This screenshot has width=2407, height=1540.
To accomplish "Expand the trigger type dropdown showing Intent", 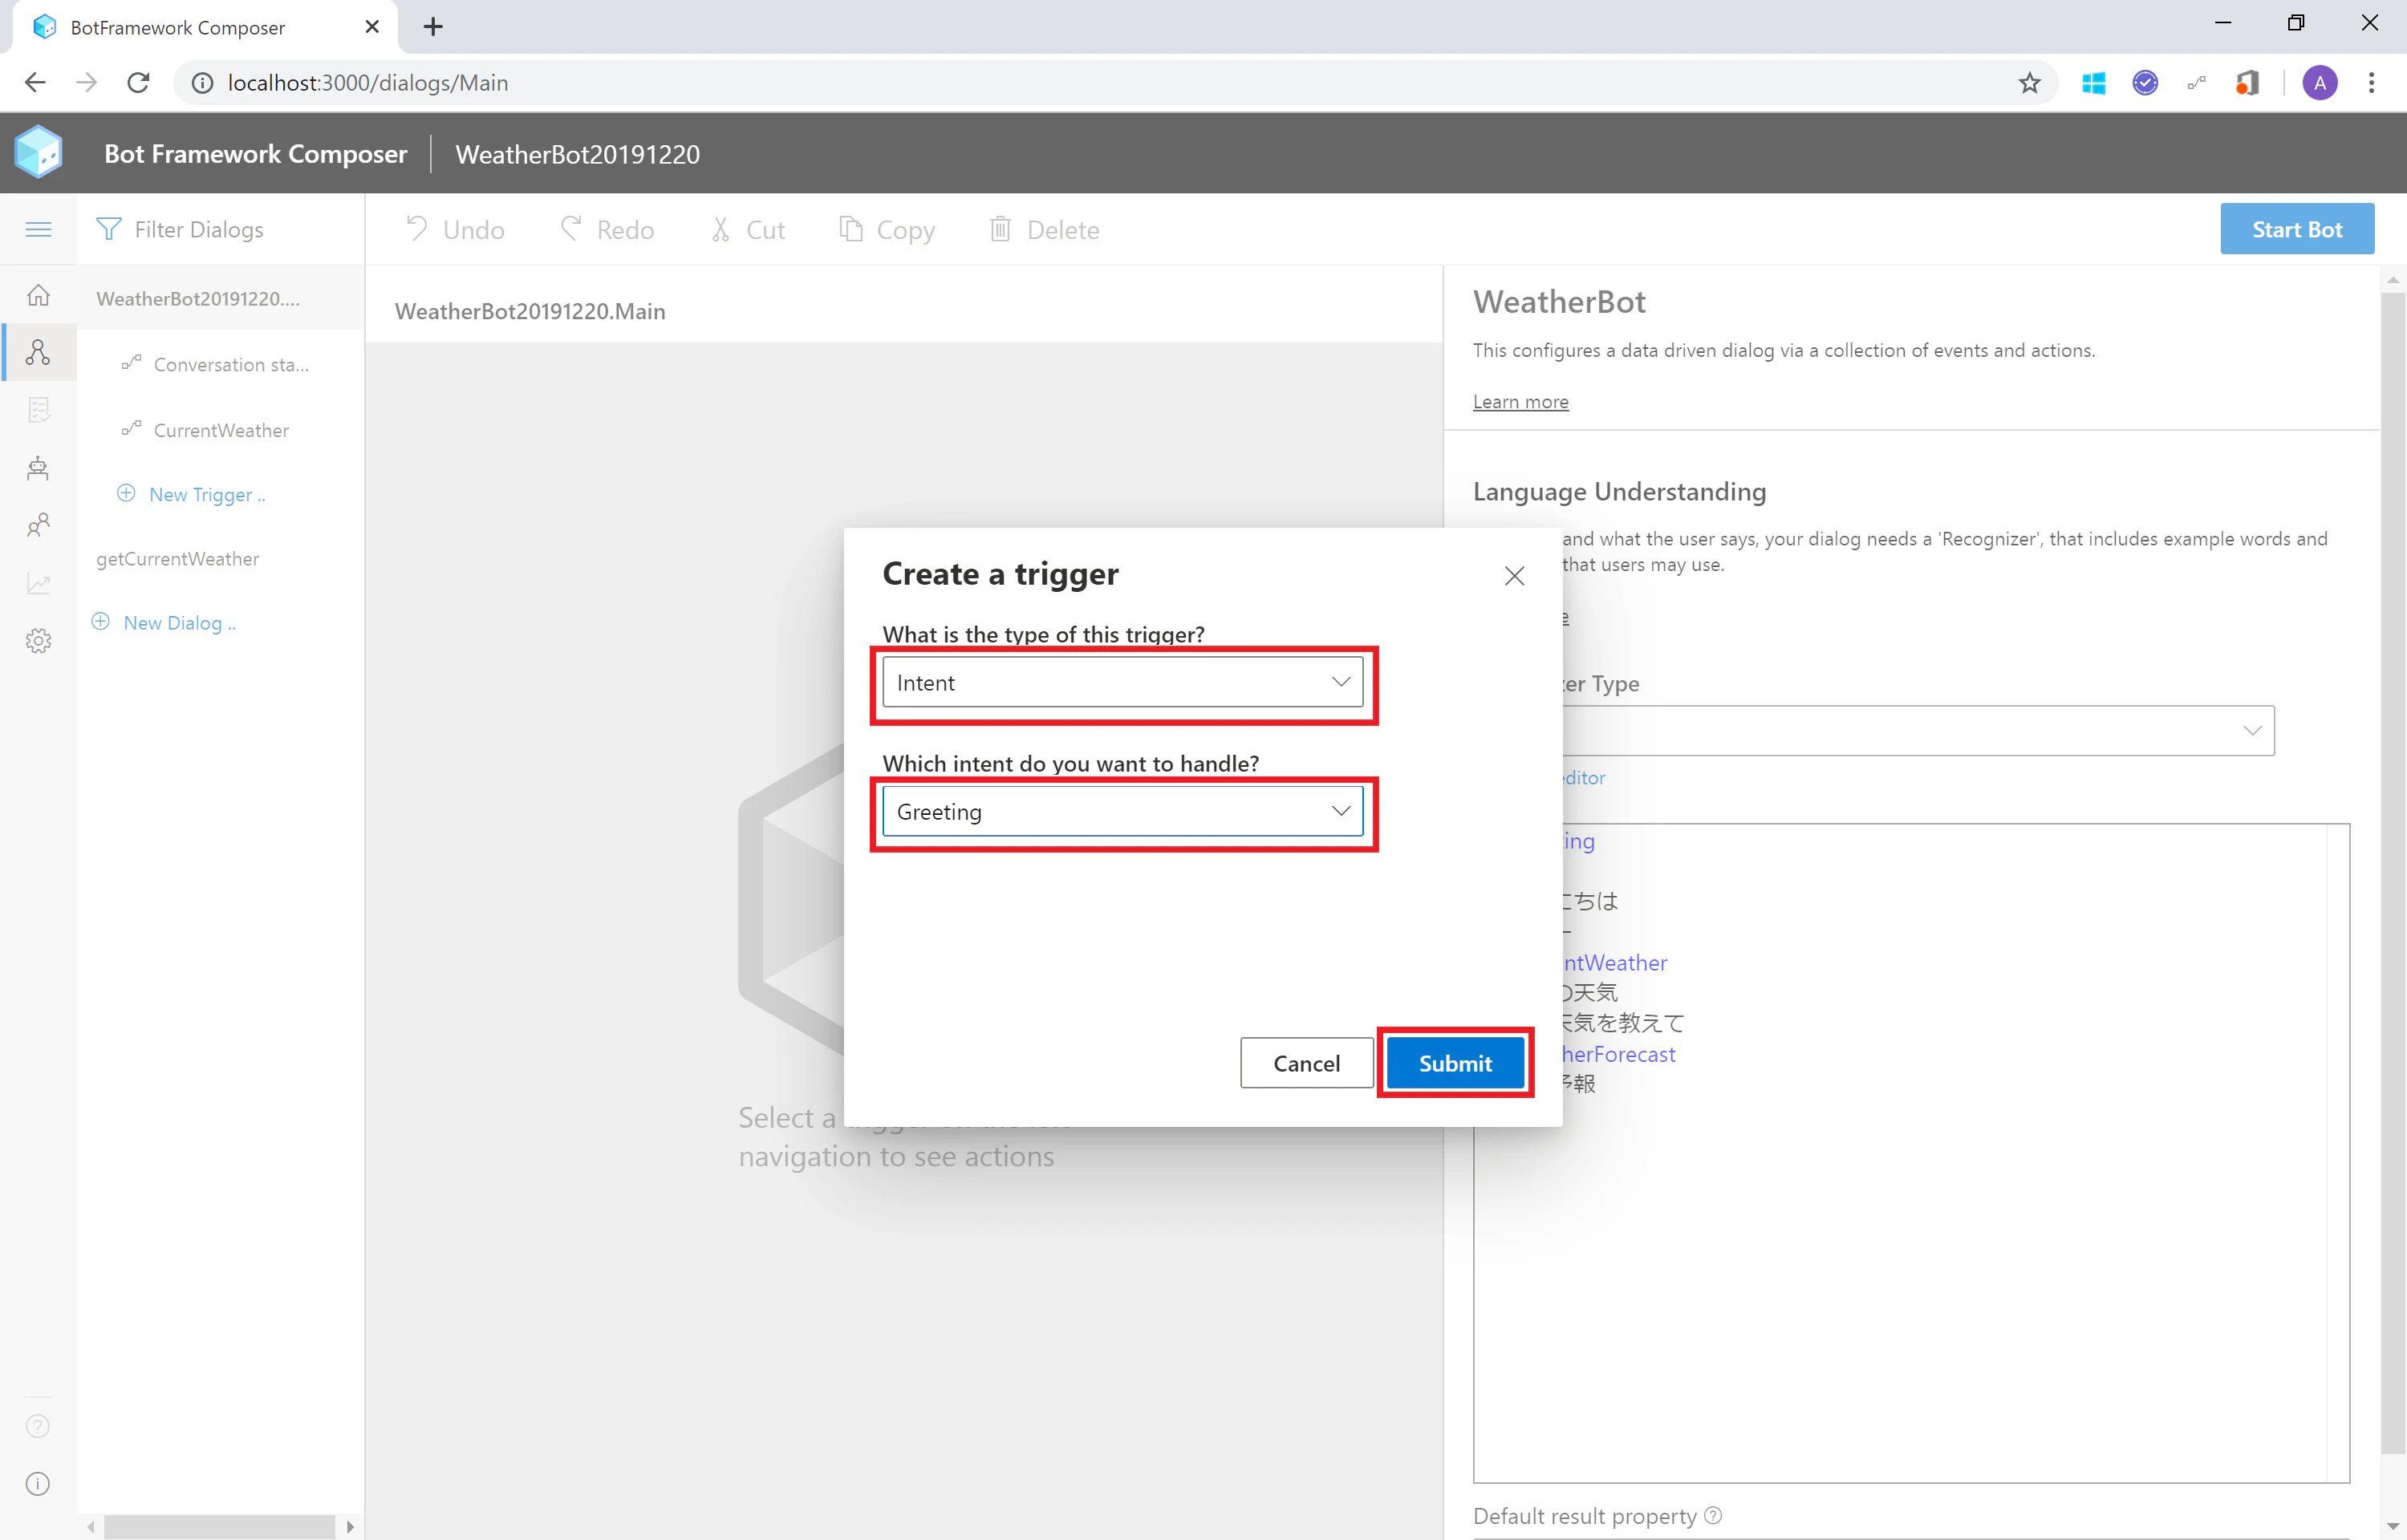I will click(1123, 683).
